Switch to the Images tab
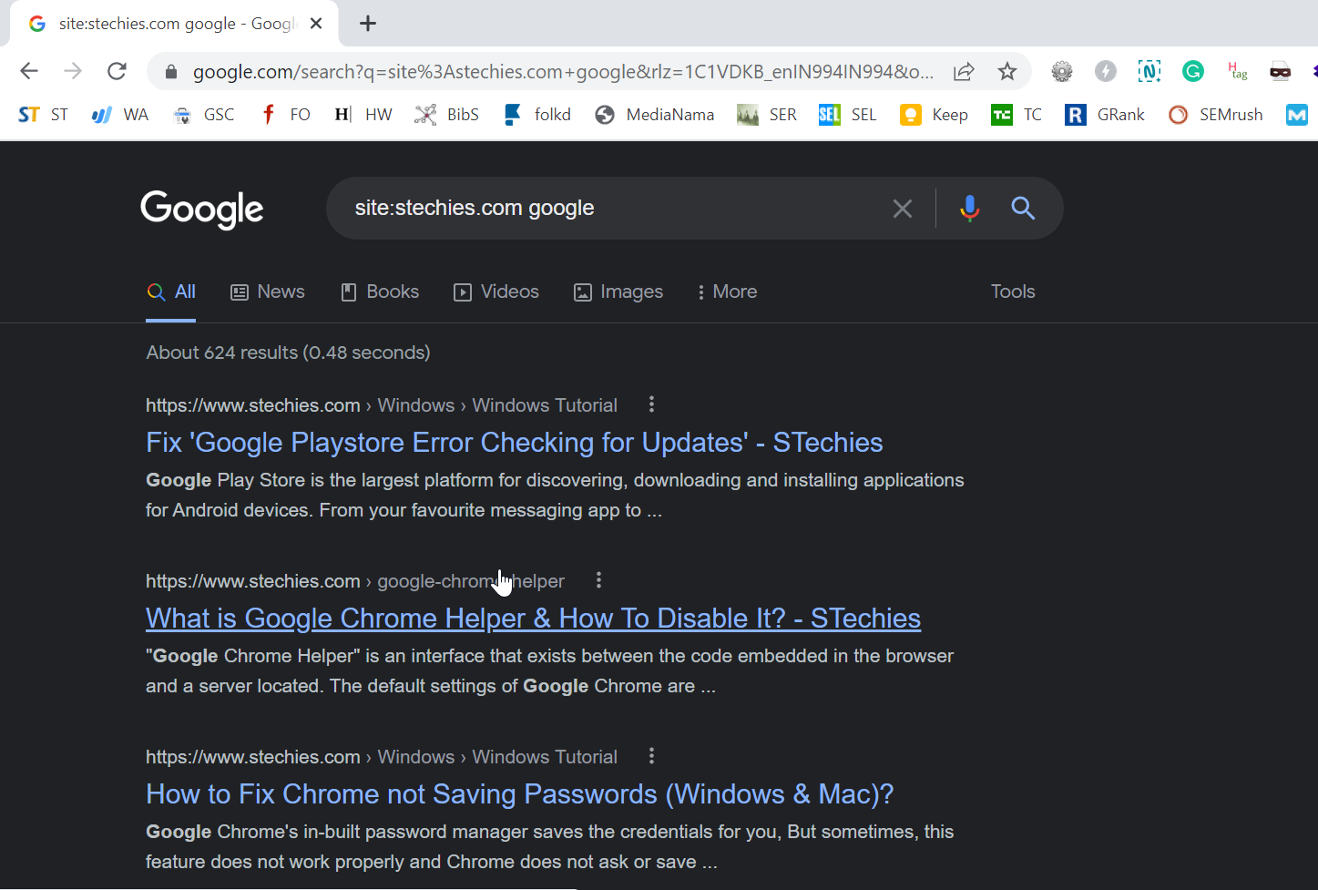This screenshot has width=1318, height=890. [618, 292]
